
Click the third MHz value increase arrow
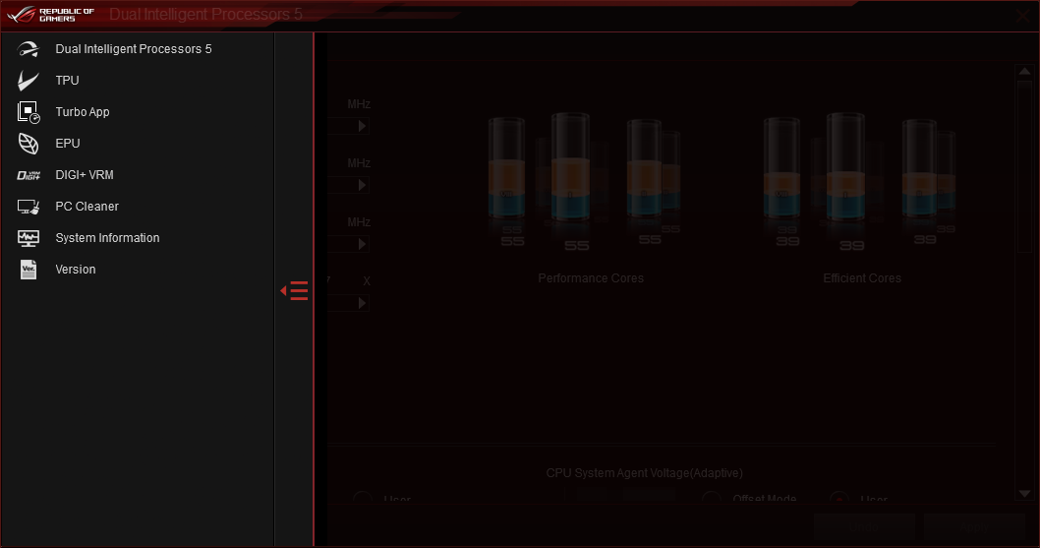[362, 244]
